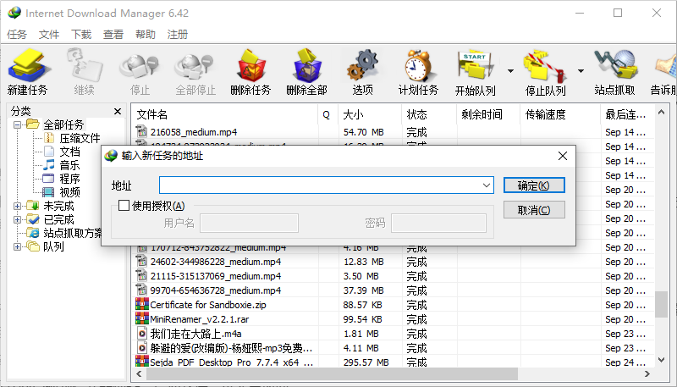The width and height of the screenshot is (677, 387).
Task: Sort by 传输速度 column header
Action: click(x=560, y=114)
